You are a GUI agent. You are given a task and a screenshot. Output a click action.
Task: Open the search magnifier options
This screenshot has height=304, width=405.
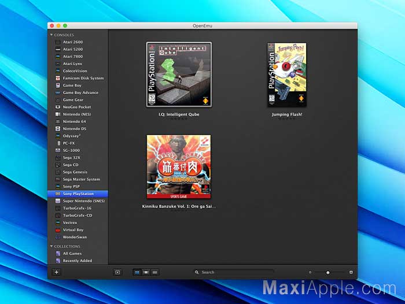click(197, 272)
